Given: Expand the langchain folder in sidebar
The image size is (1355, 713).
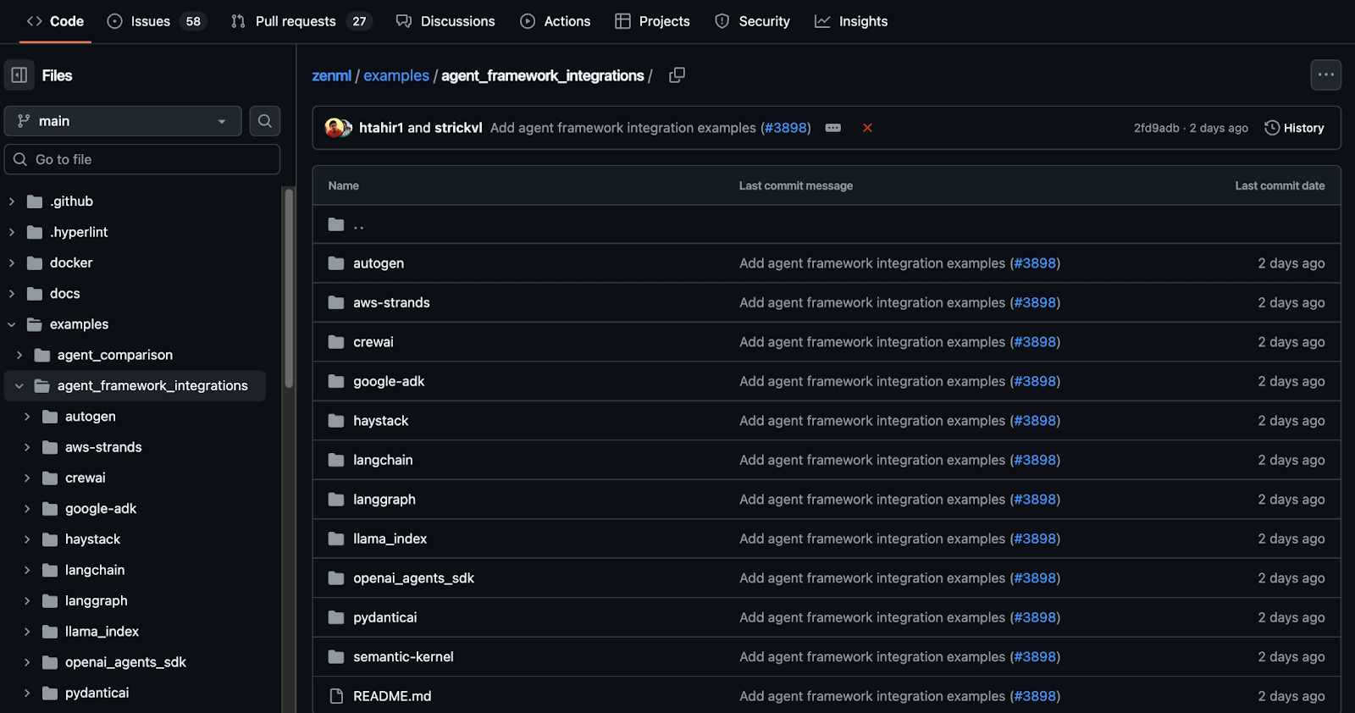Looking at the screenshot, I should point(27,571).
